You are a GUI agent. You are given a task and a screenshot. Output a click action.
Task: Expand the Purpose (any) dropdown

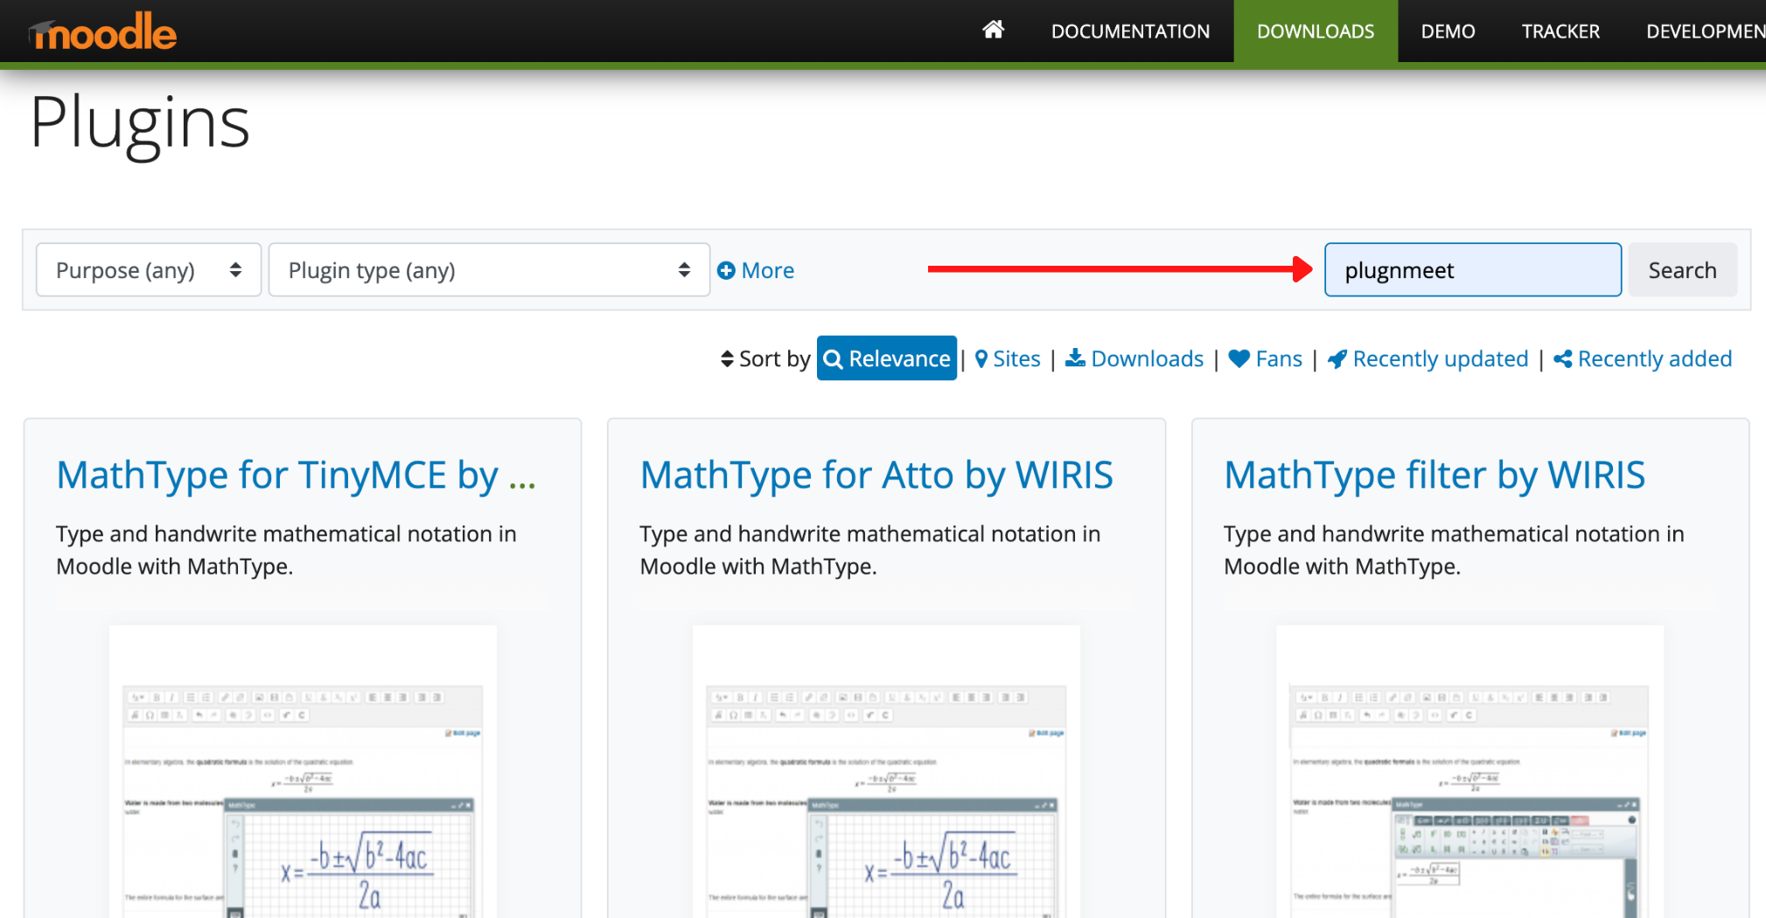149,270
